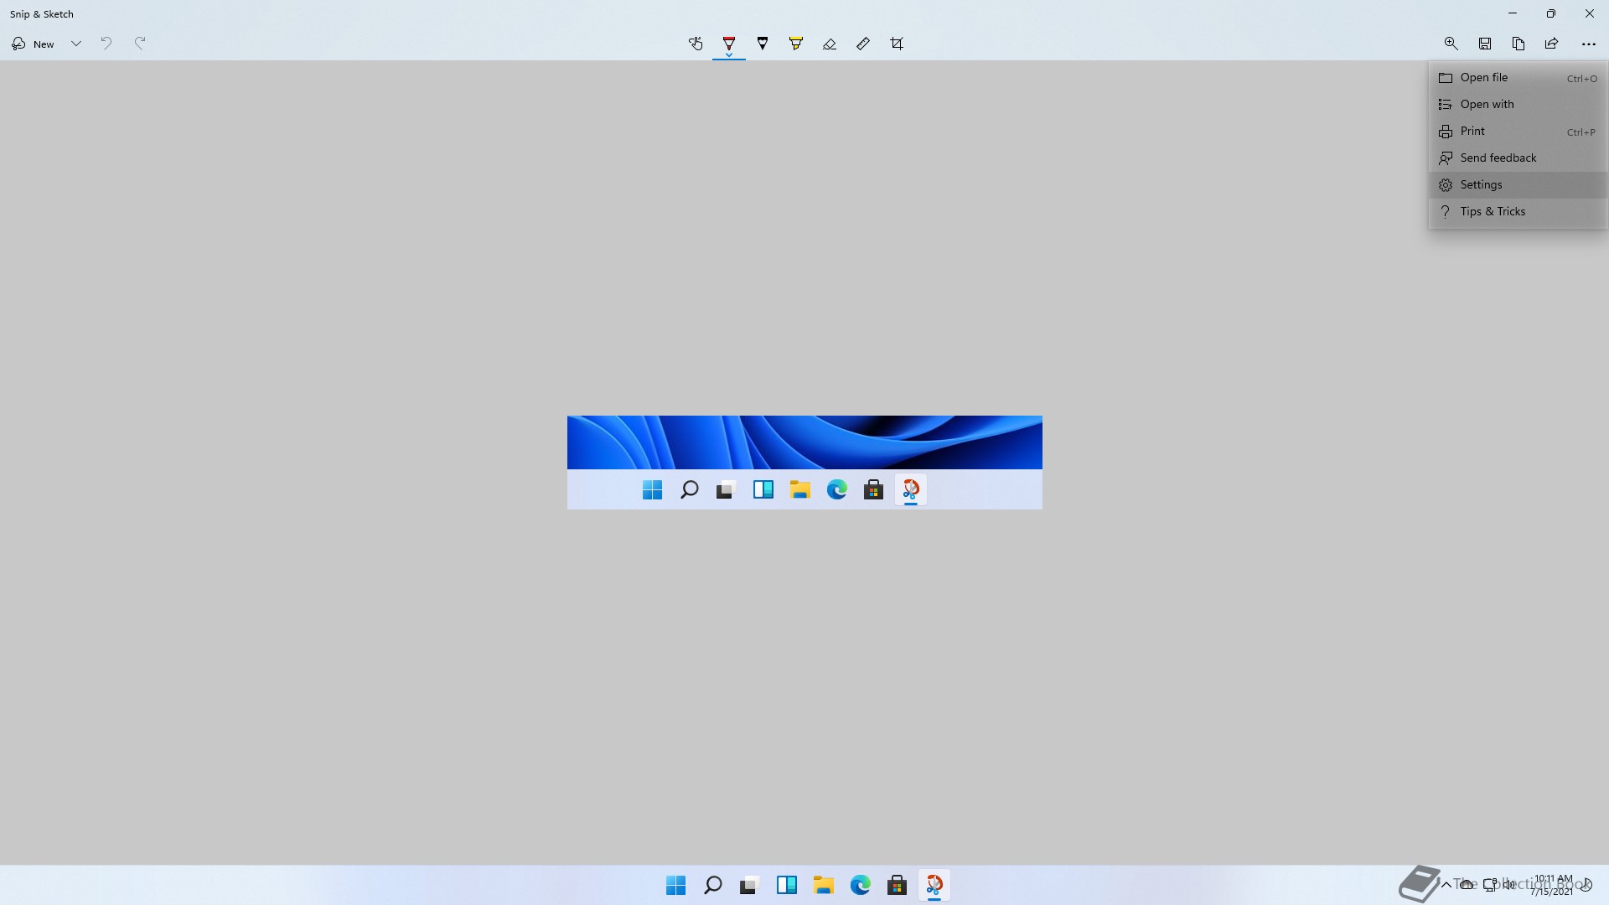
Task: Select the Pencil tool
Action: [763, 44]
